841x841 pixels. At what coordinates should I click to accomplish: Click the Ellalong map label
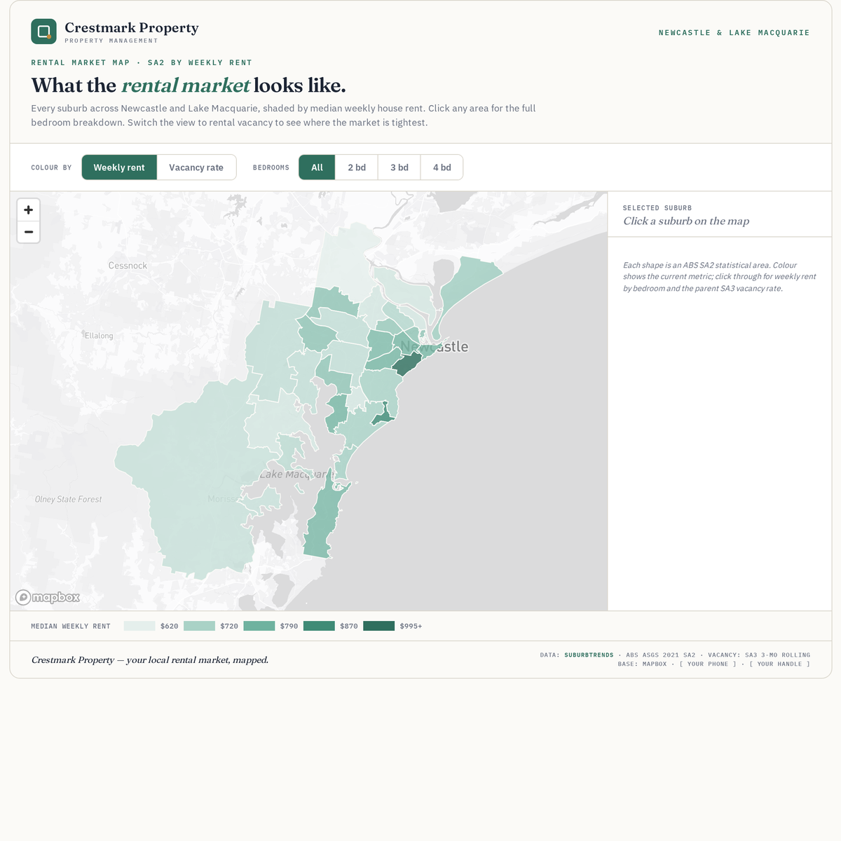point(99,336)
